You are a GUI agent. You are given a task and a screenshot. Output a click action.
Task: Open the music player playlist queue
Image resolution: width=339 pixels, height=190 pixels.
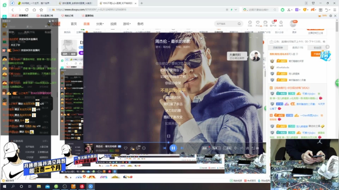click(255, 148)
